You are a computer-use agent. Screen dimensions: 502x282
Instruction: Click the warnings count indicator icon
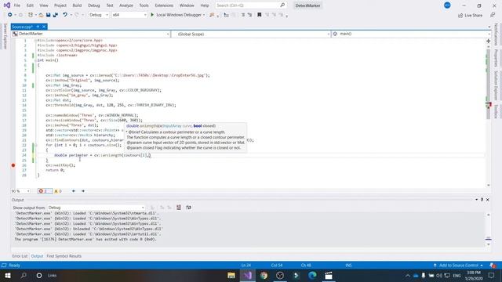58,191
